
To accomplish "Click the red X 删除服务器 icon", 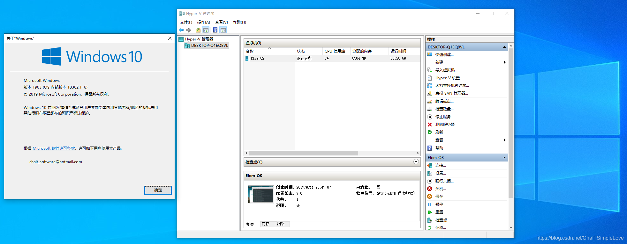I will pos(430,125).
